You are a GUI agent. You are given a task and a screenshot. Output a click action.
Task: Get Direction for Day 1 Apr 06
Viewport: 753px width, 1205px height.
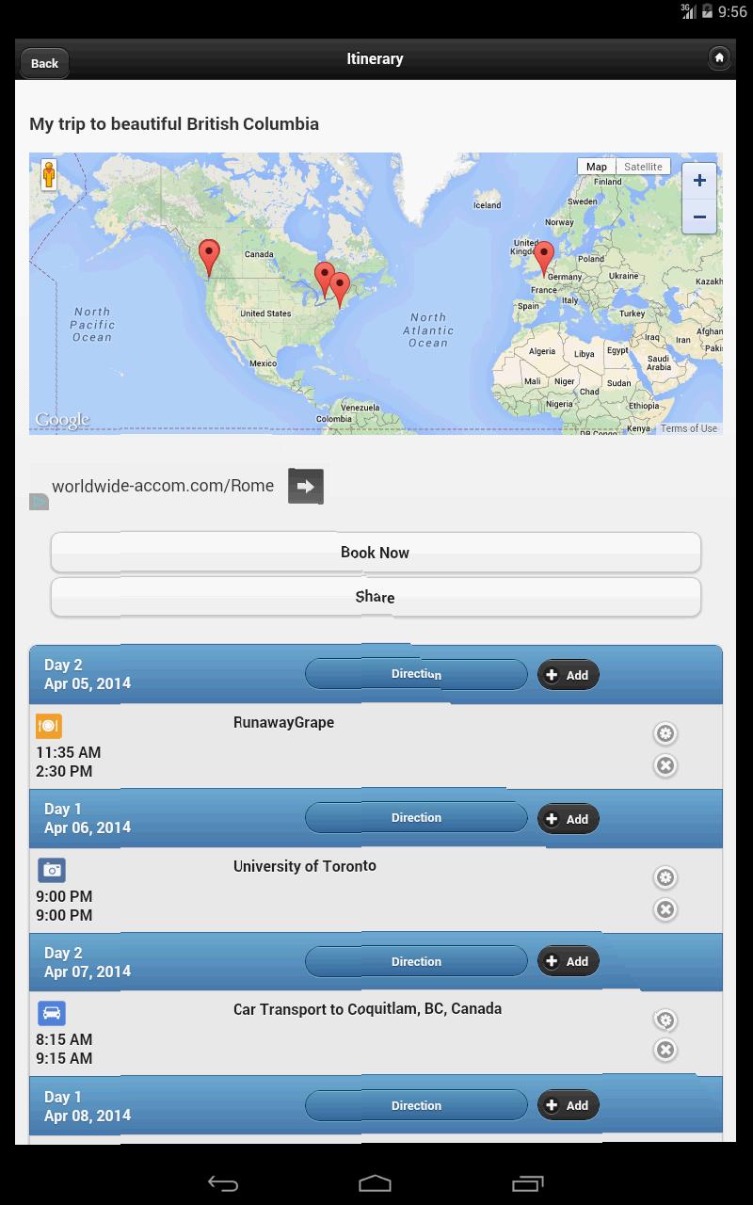[416, 817]
